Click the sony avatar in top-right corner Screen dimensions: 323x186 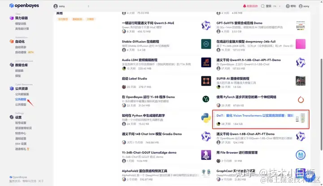pyautogui.click(x=301, y=6)
